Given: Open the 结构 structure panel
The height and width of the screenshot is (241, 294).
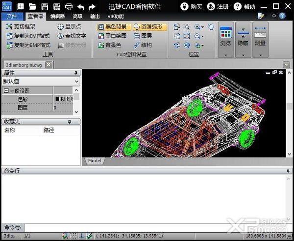Looking at the screenshot, I should pos(143,45).
